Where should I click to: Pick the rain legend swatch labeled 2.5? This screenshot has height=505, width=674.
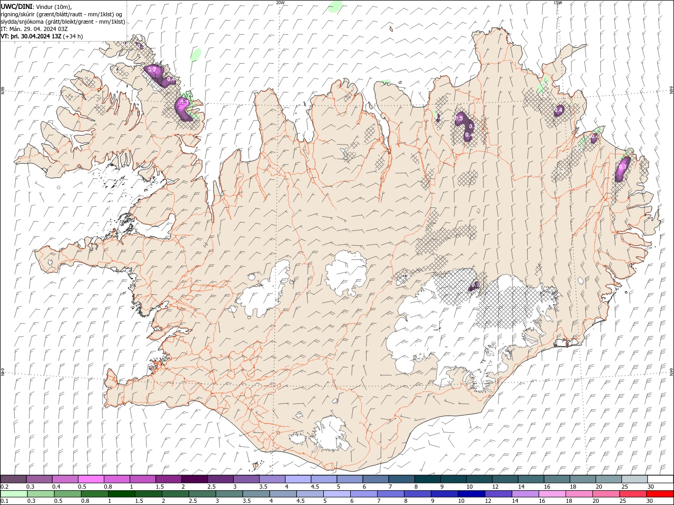[202, 494]
